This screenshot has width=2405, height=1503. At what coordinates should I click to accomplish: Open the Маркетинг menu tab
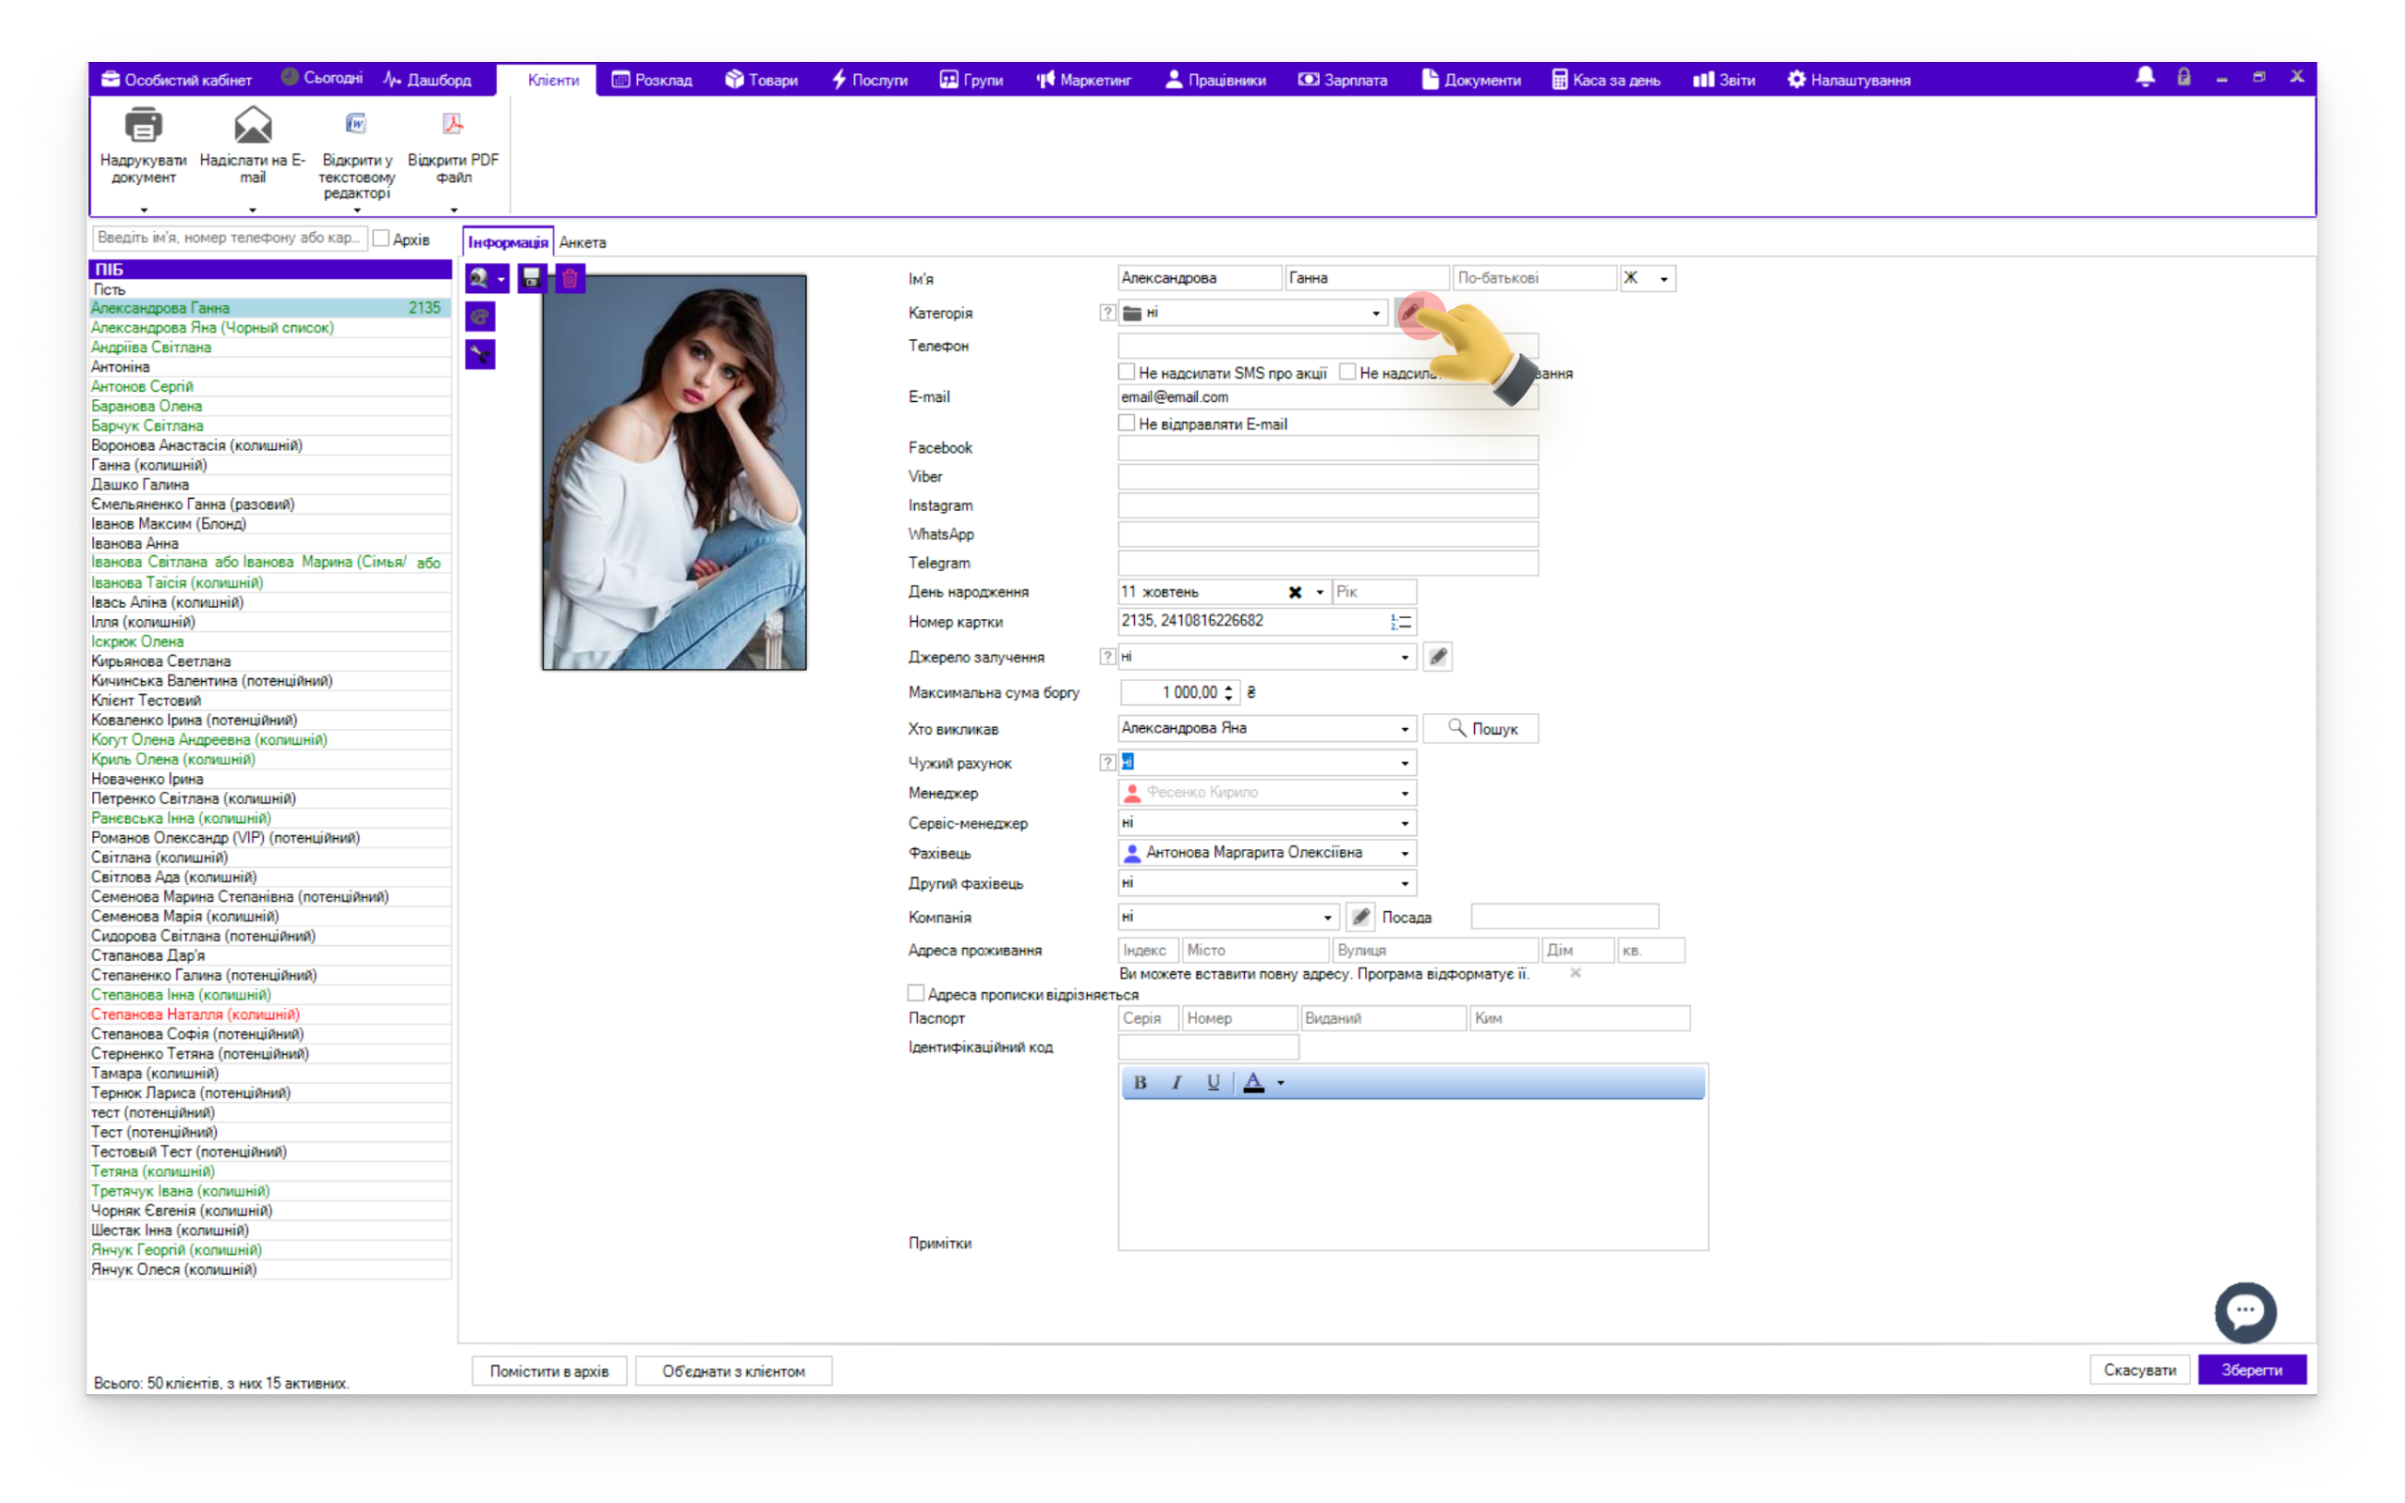click(1083, 80)
